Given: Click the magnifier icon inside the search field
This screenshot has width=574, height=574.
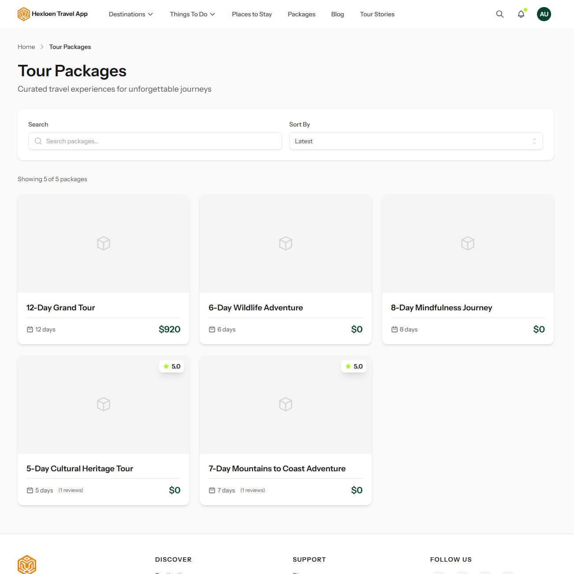Looking at the screenshot, I should pos(38,141).
